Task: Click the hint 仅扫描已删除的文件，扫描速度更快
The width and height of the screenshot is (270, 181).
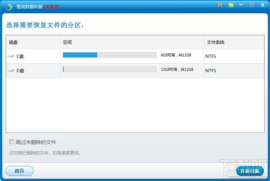Action: click(45, 153)
